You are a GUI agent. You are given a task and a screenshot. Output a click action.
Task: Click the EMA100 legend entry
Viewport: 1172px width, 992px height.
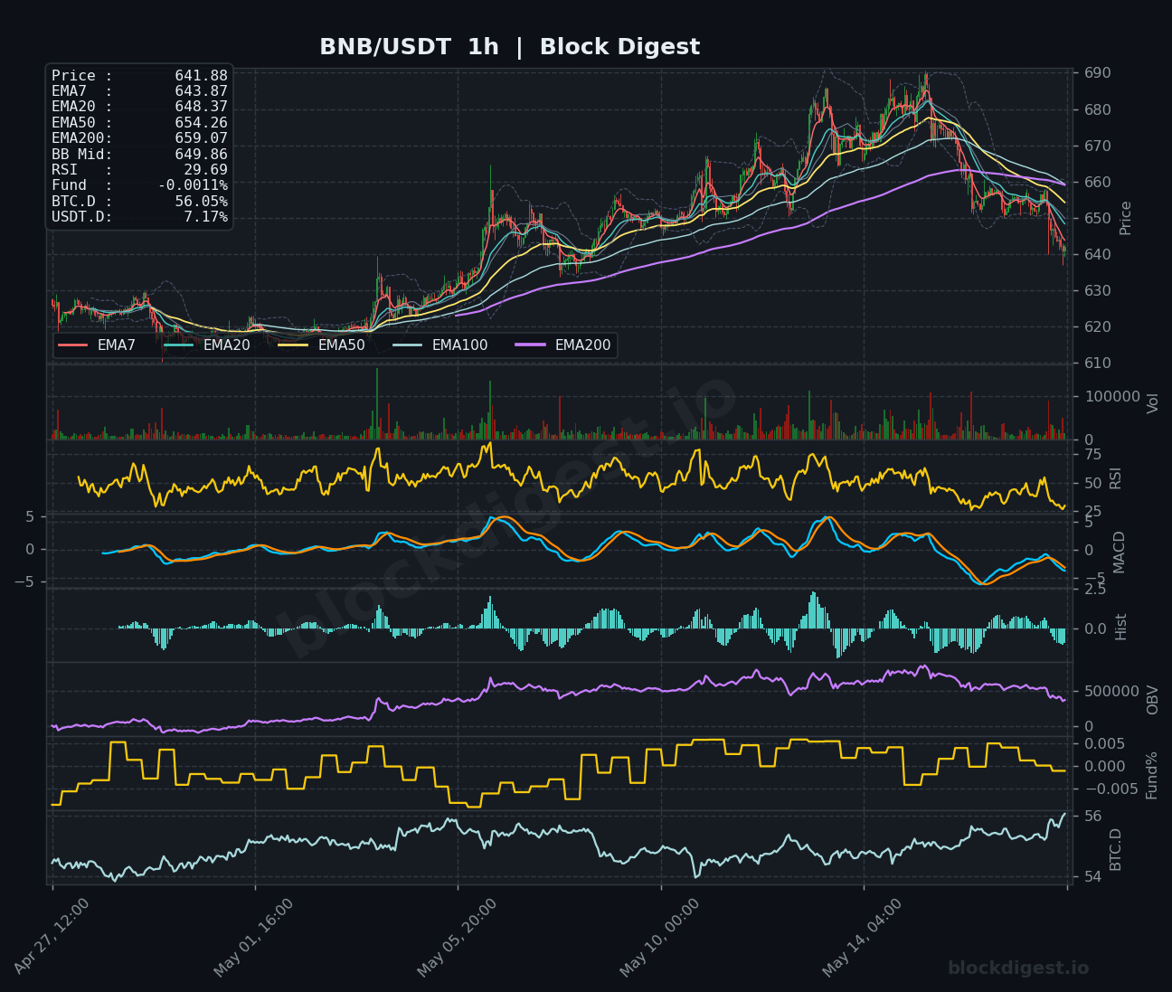click(440, 345)
